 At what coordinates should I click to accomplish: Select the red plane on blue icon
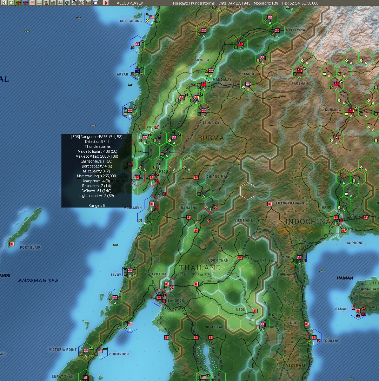[x=25, y=3]
